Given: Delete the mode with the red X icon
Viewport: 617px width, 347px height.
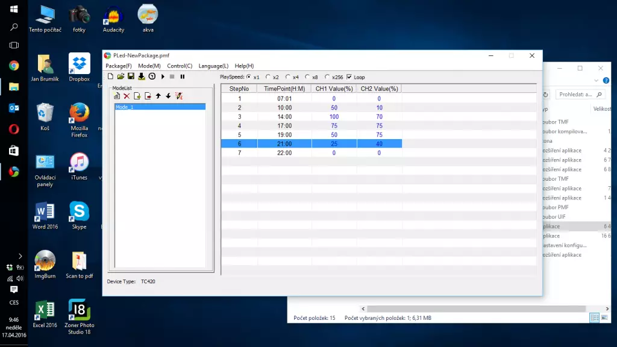Looking at the screenshot, I should pos(127,96).
